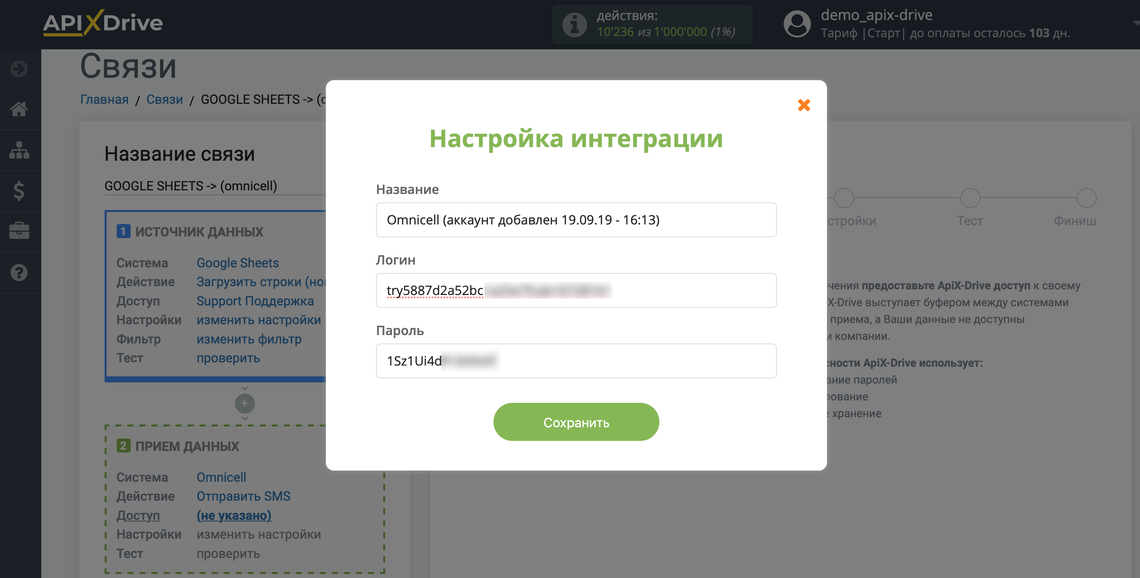
Task: Select the Финиш step circle
Action: click(1086, 198)
